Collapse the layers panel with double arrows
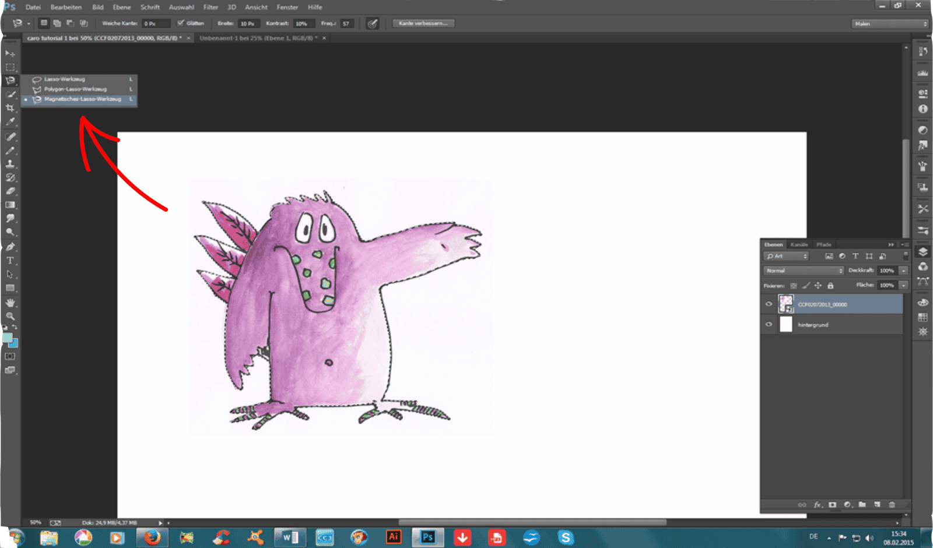This screenshot has height=548, width=933. coord(890,244)
